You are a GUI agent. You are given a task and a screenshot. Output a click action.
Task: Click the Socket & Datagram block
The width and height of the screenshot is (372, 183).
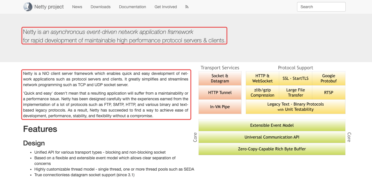pos(220,78)
